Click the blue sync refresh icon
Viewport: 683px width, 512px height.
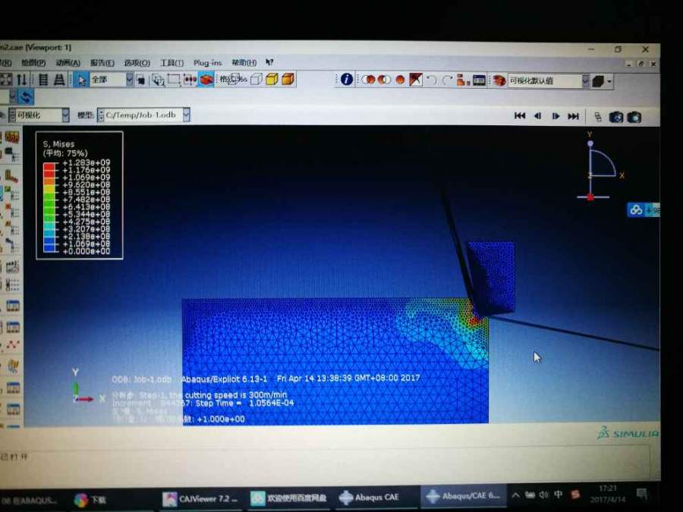(26, 96)
